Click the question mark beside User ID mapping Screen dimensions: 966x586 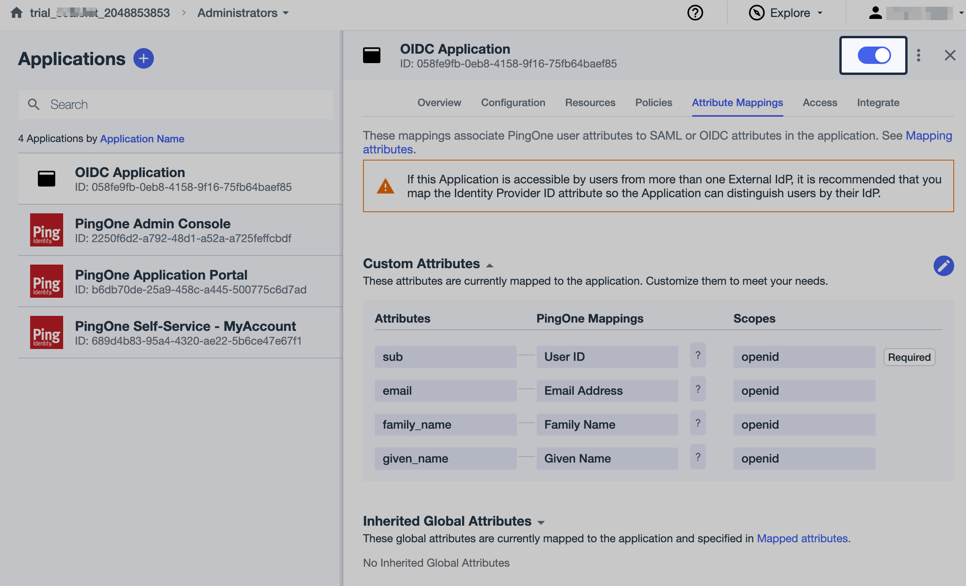click(698, 355)
